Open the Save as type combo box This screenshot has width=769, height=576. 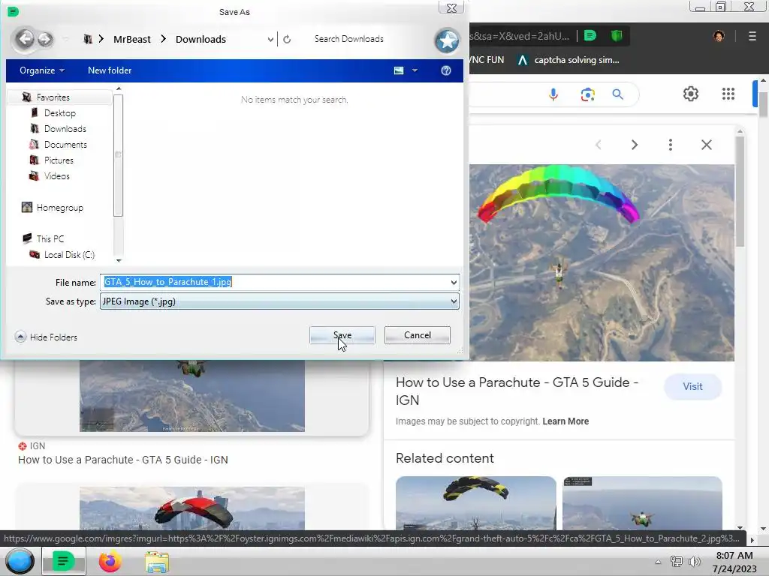point(279,301)
